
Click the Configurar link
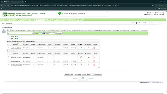pyautogui.click(x=151, y=13)
